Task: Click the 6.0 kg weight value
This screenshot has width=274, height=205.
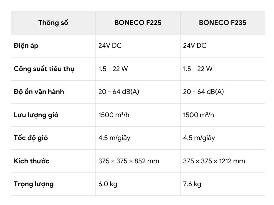Action: coord(108,184)
